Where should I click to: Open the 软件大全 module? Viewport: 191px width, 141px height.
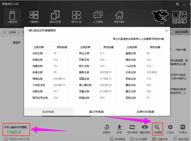pos(76,17)
